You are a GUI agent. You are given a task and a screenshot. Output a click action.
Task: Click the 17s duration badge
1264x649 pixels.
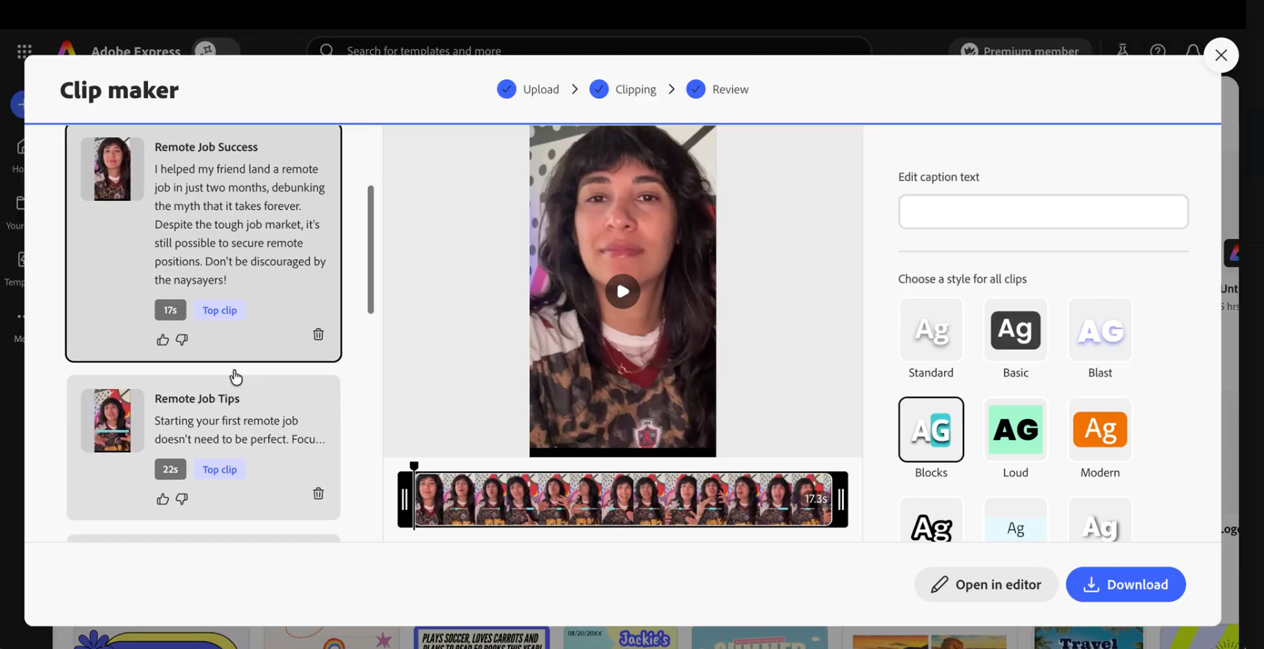click(x=170, y=310)
